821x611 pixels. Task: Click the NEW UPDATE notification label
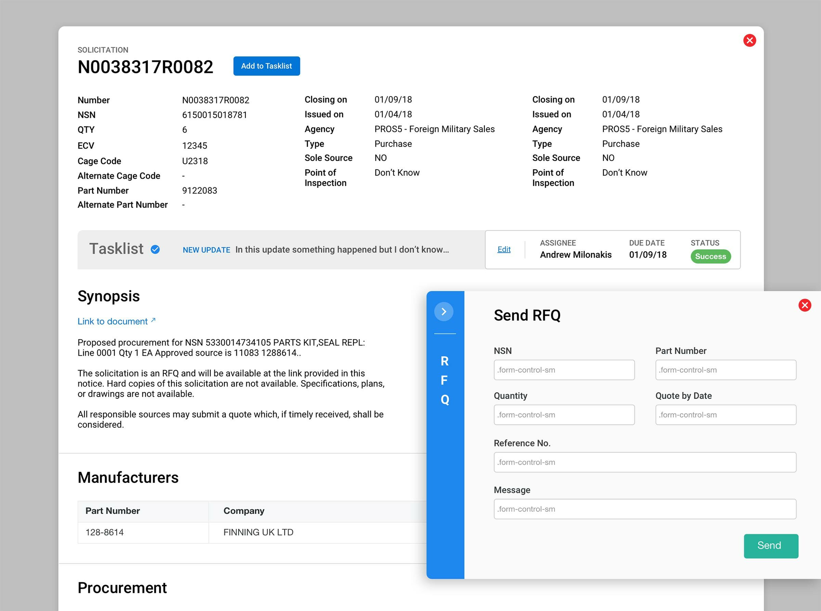coord(206,250)
